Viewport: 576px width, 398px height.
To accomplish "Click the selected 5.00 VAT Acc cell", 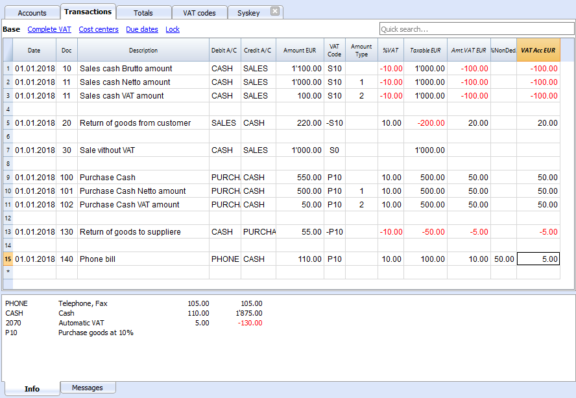I will [x=538, y=259].
